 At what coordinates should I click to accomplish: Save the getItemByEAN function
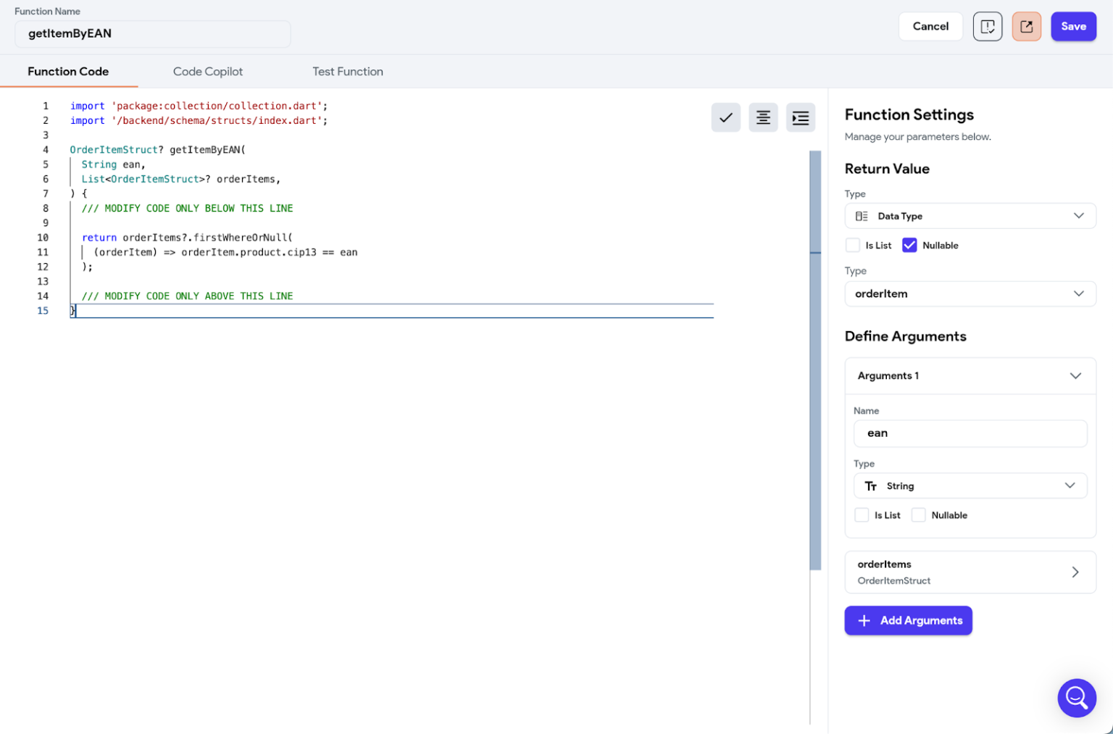(1073, 26)
